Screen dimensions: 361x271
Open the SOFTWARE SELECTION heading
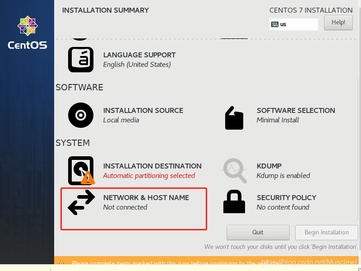click(x=296, y=111)
